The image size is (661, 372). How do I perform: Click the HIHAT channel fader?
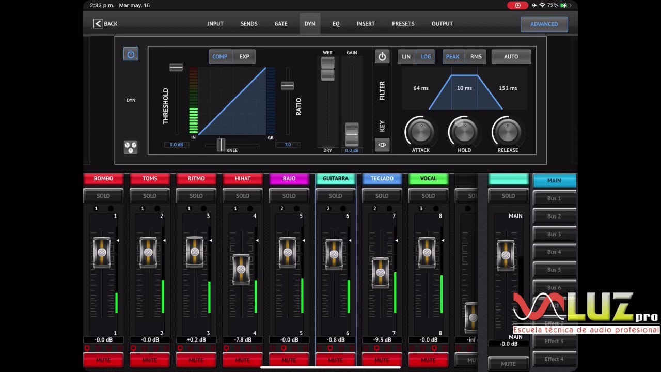(241, 269)
